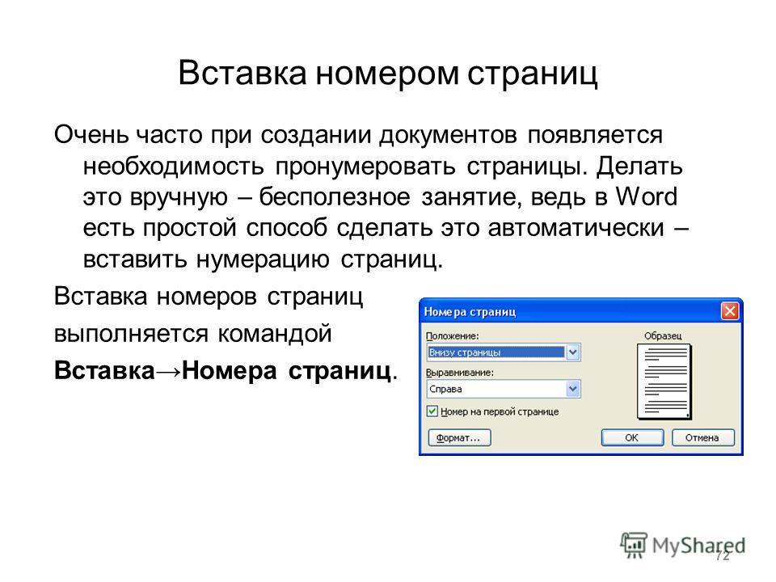Confirm with the OK button

[x=632, y=438]
